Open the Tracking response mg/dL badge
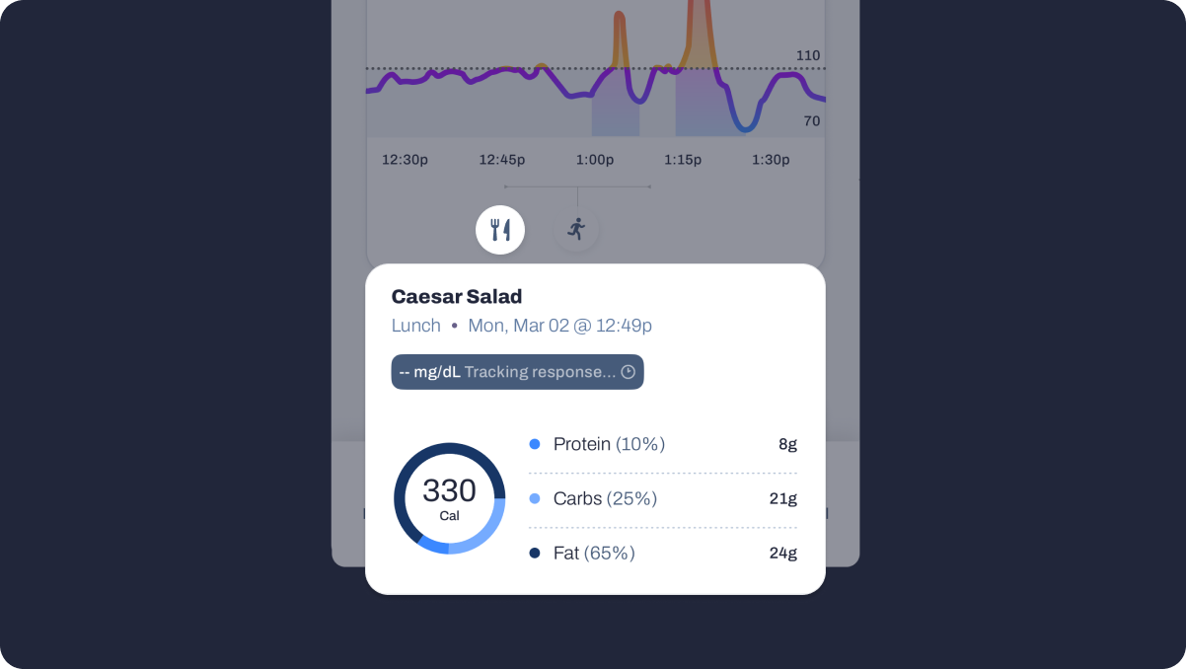1186x669 pixels. [x=517, y=372]
